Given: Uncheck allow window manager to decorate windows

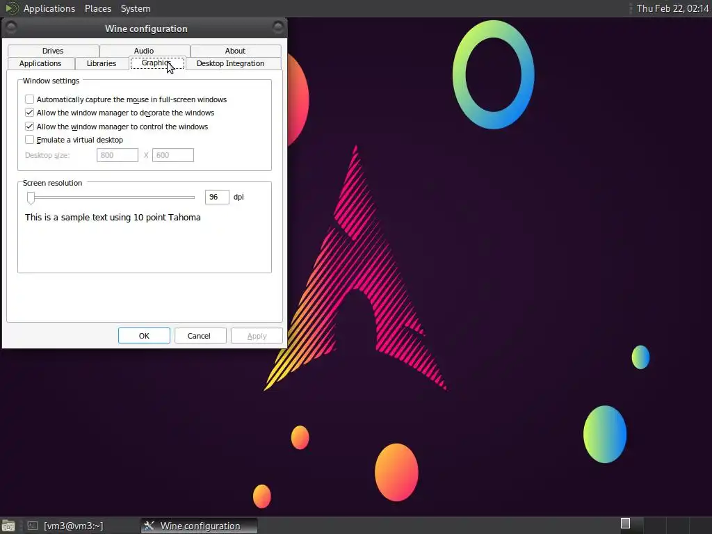Looking at the screenshot, I should tap(29, 113).
